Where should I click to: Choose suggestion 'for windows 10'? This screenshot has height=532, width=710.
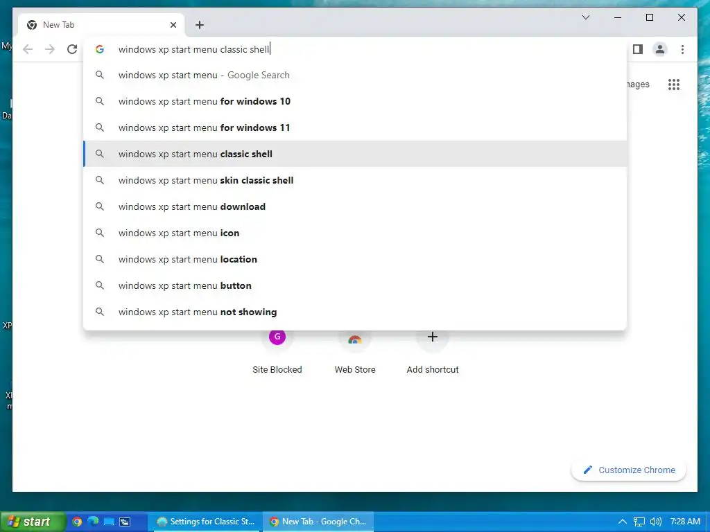[x=355, y=101]
